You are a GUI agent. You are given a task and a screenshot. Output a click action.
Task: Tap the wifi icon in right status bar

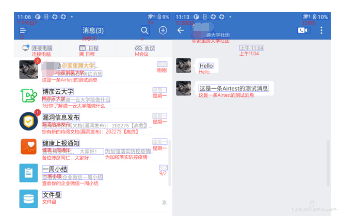click(x=307, y=16)
